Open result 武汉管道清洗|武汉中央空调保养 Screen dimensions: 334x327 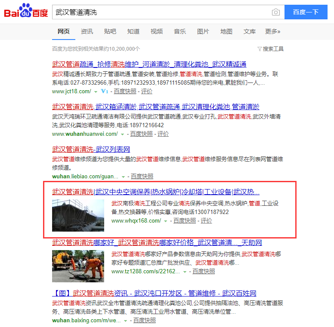(156, 192)
